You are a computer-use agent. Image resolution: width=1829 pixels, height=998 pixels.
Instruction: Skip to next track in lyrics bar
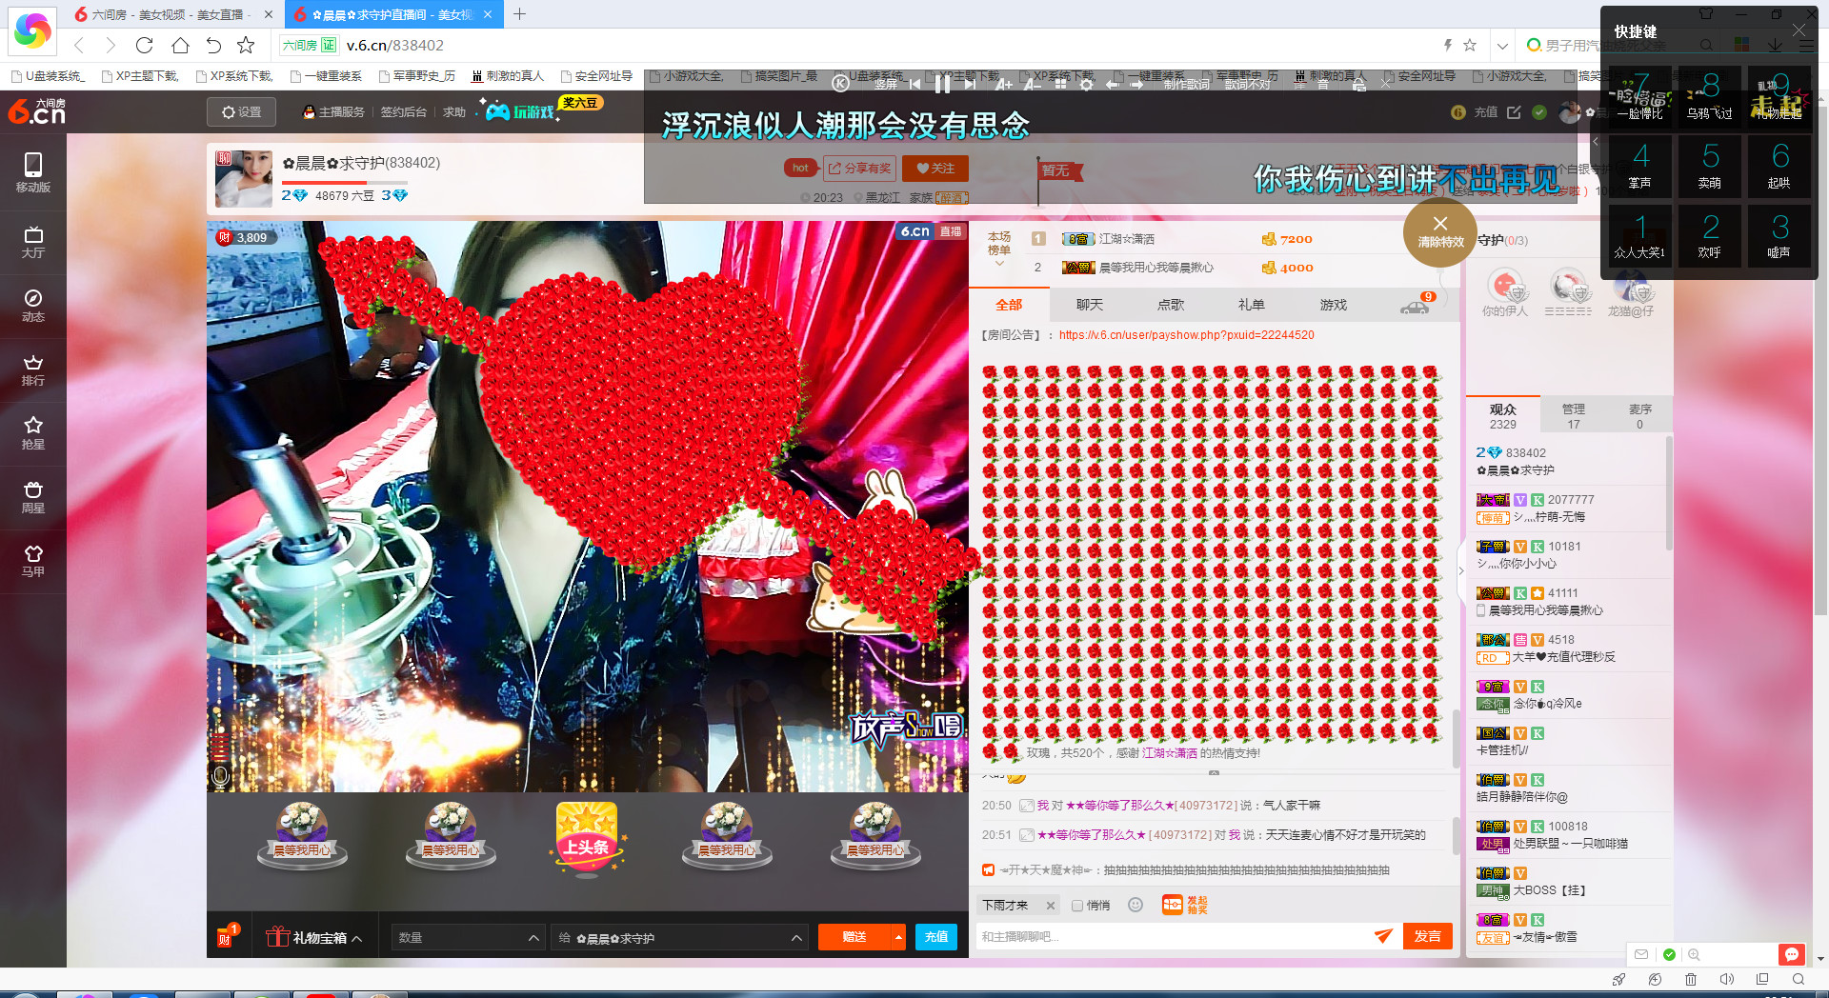coord(970,84)
